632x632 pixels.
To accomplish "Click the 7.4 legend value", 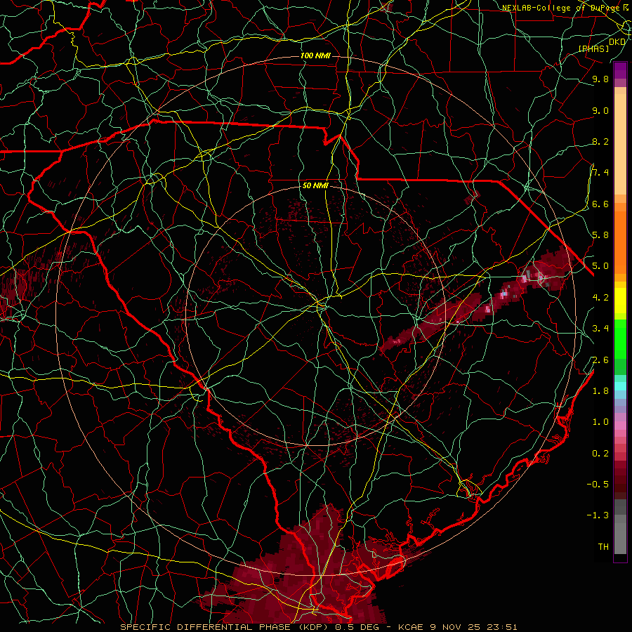I will [x=600, y=173].
